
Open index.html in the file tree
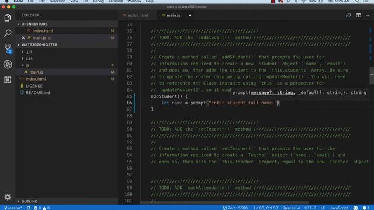coord(67,79)
